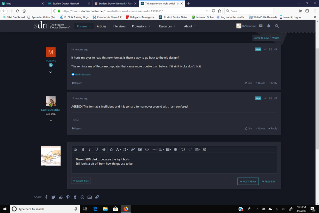Bookmark post #2 by GodIsBeautiful
319x213 pixels.
point(270,98)
